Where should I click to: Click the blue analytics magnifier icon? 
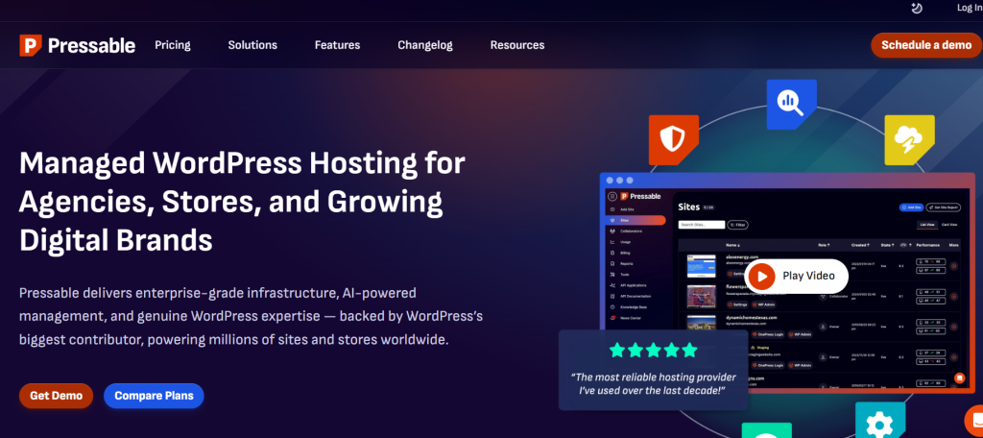(791, 104)
